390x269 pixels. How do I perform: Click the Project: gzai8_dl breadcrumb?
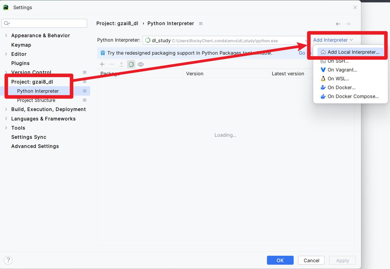point(117,23)
